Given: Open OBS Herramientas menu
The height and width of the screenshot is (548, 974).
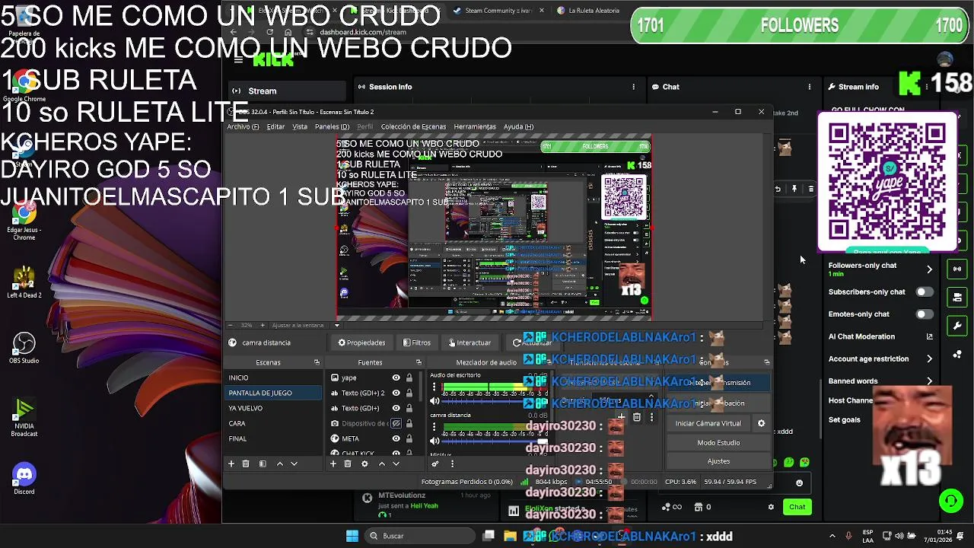Looking at the screenshot, I should [x=475, y=126].
